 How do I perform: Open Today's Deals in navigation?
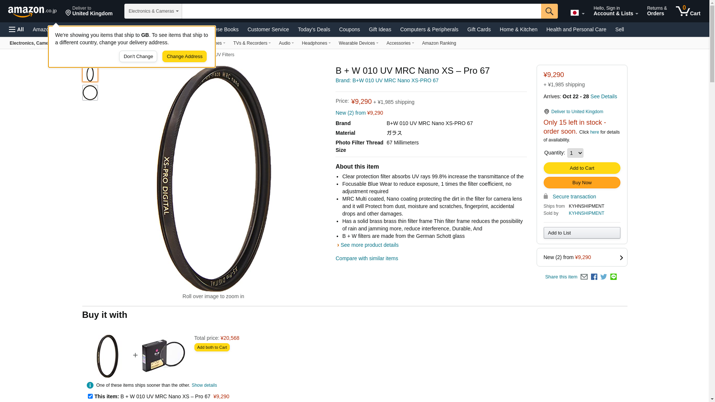314,29
